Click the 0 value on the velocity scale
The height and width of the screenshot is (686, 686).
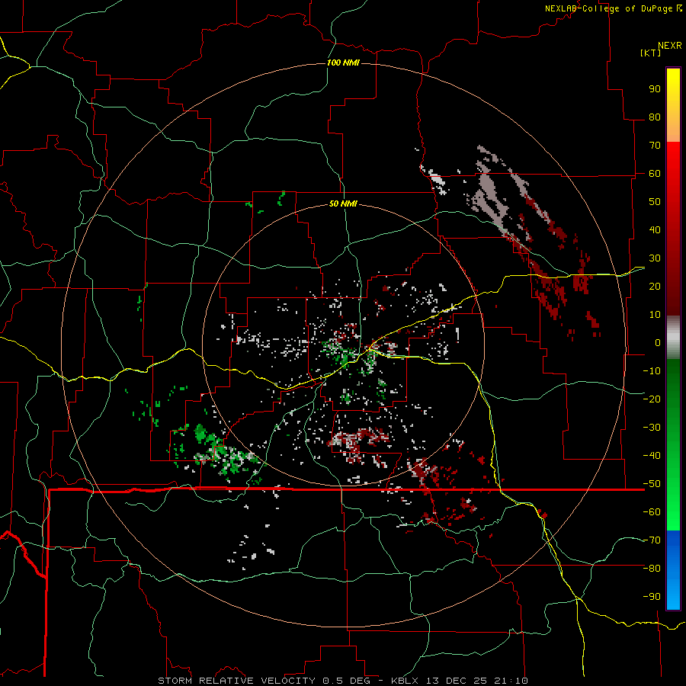(658, 342)
